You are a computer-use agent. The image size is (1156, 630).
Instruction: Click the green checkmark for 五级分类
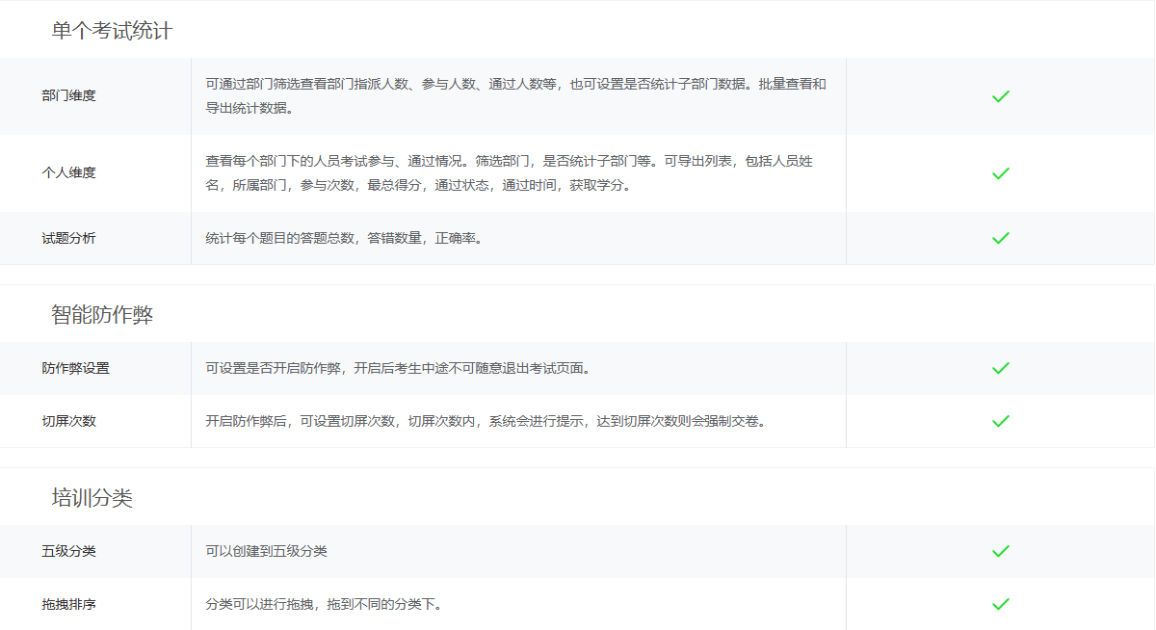click(1000, 551)
